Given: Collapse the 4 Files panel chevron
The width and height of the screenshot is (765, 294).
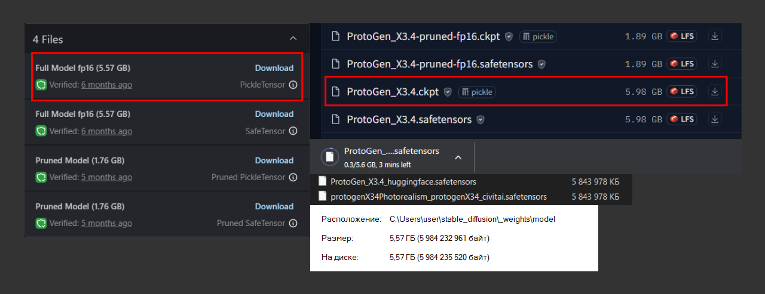Looking at the screenshot, I should (x=293, y=39).
